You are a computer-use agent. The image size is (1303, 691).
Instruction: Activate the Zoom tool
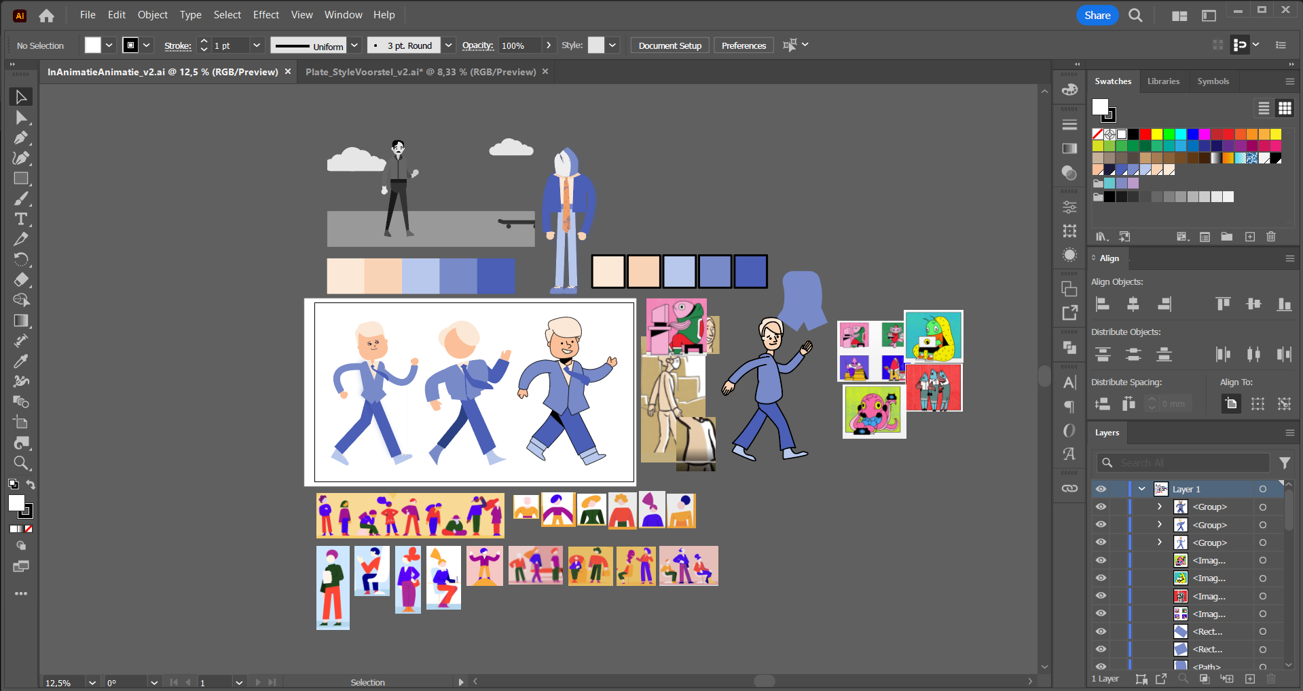pos(21,463)
